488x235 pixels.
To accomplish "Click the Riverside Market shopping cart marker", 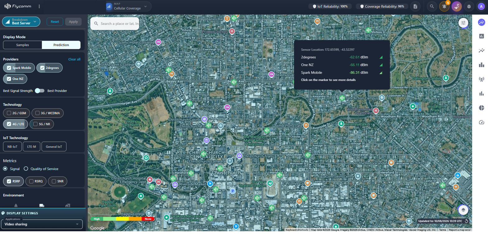I will coord(210,184).
